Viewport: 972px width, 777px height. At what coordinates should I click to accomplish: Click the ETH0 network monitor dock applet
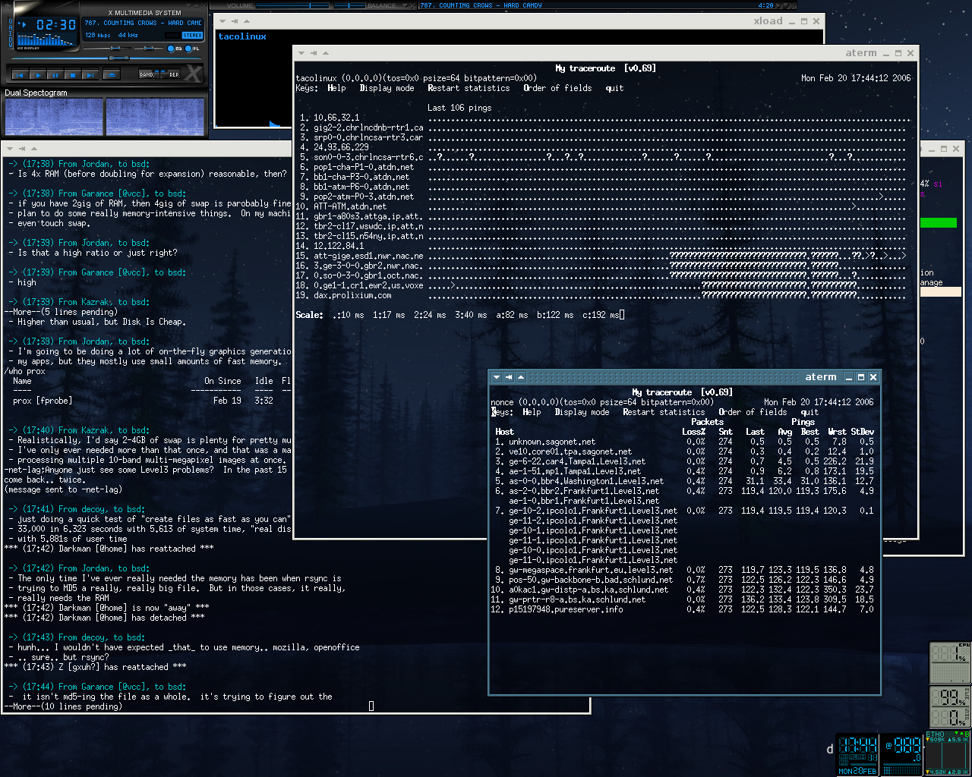[947, 754]
